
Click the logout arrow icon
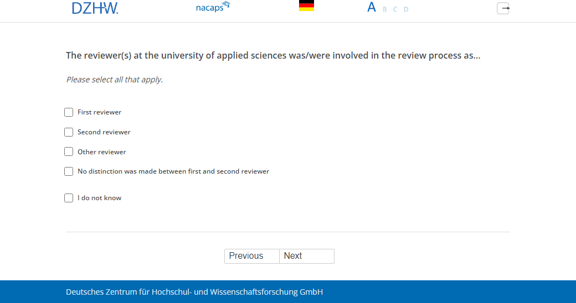tap(503, 8)
